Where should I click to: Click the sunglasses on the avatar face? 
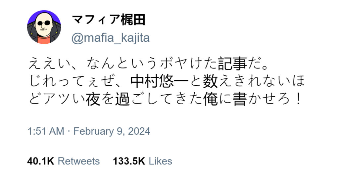pyautogui.click(x=43, y=23)
